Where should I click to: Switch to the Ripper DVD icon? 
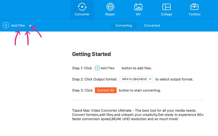tap(110, 7)
